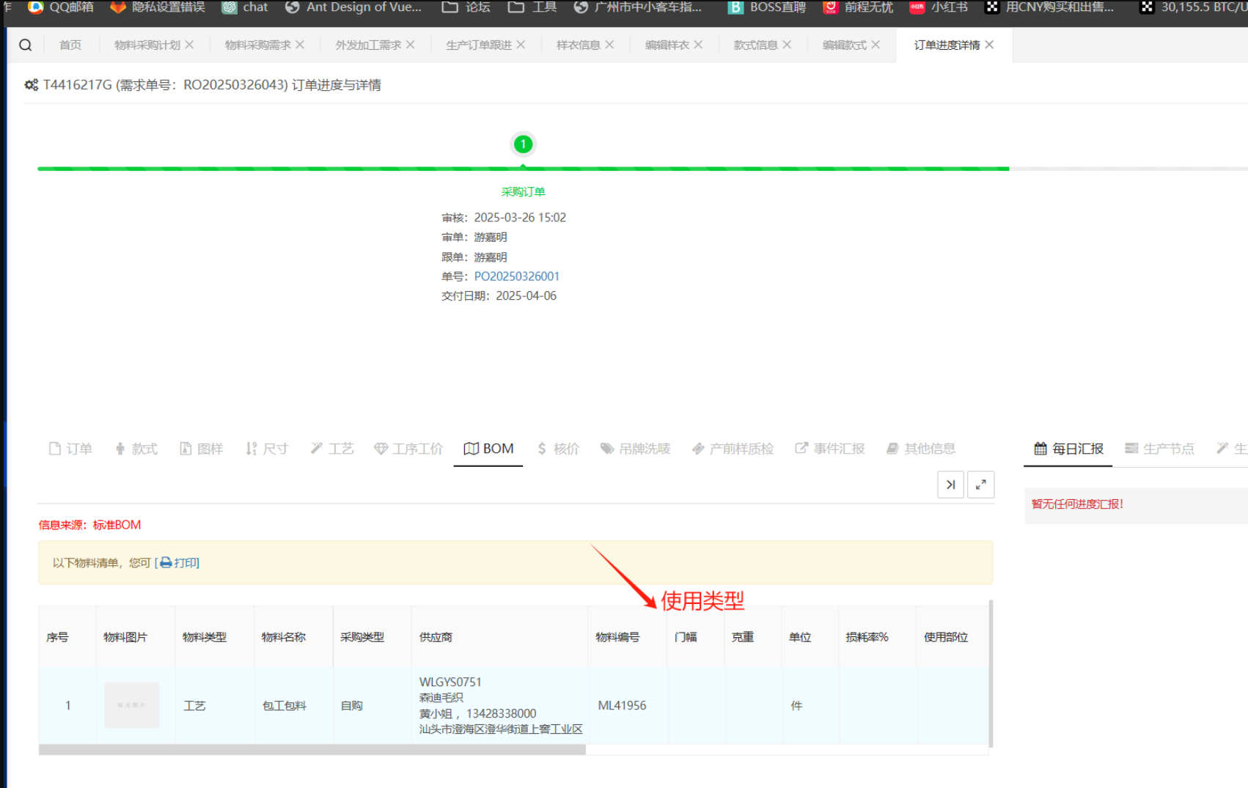The width and height of the screenshot is (1248, 788).
Task: Open the 吊牌洗唛 tag tab
Action: coord(635,449)
